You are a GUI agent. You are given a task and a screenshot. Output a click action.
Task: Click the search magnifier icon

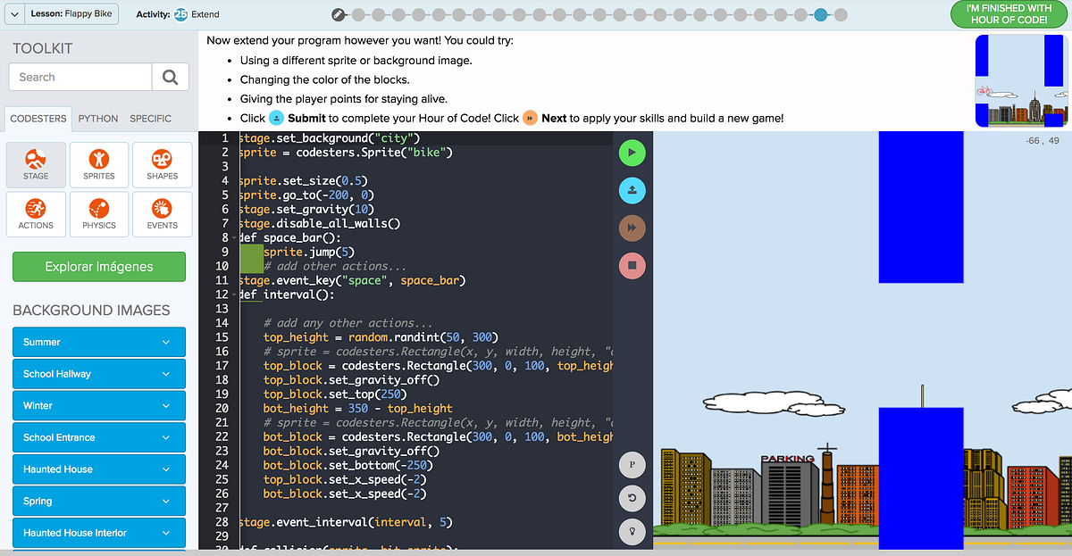click(170, 77)
